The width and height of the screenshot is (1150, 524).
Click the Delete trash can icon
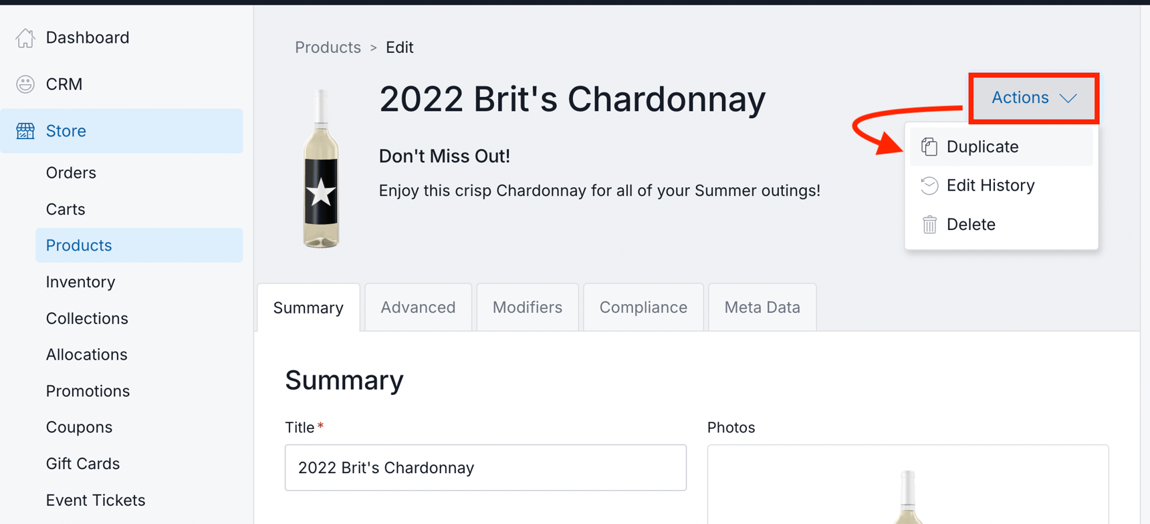(929, 225)
